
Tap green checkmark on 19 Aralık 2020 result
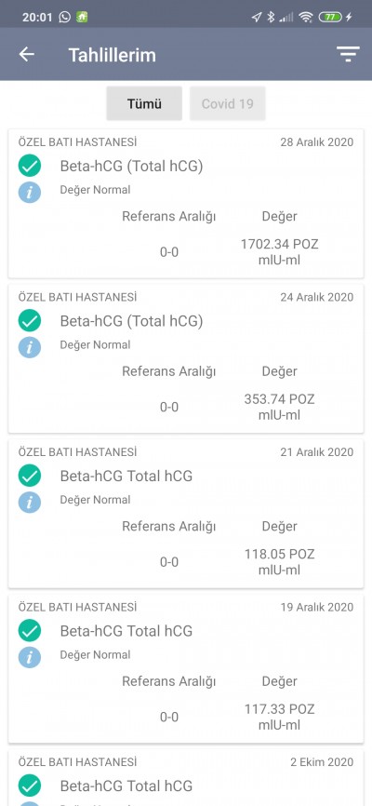30,631
